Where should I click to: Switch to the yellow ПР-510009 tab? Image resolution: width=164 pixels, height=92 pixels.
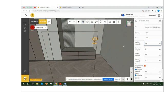click(x=43, y=21)
